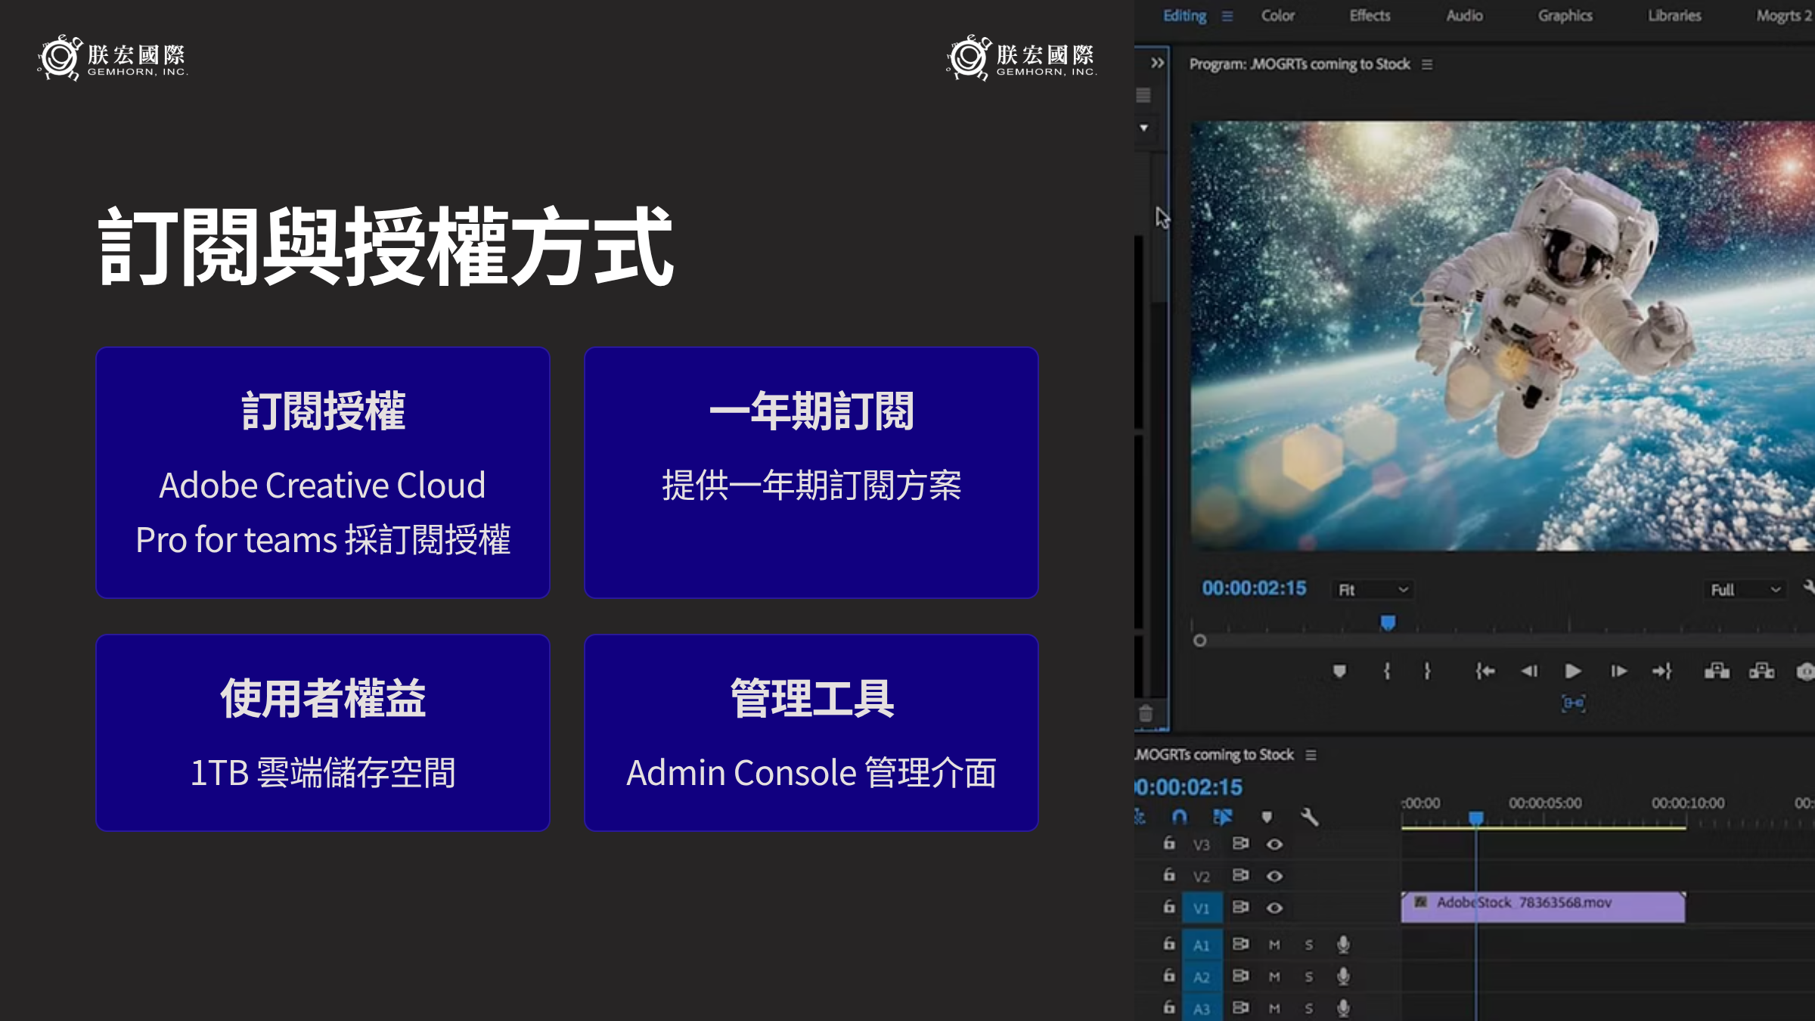Click the Step Back 1 Frame icon
The image size is (1815, 1021).
click(1529, 671)
